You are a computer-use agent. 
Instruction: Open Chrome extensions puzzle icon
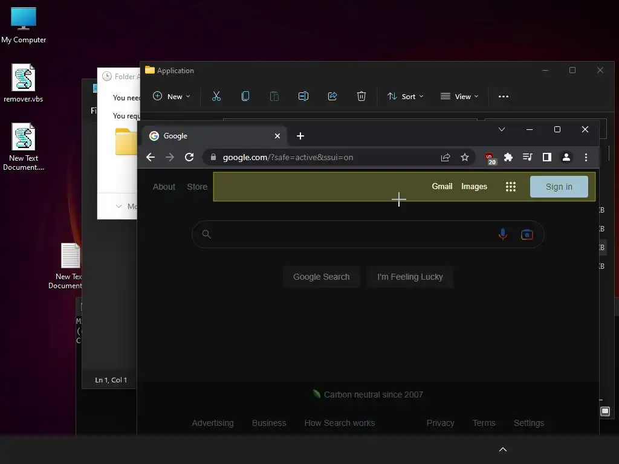tap(508, 158)
